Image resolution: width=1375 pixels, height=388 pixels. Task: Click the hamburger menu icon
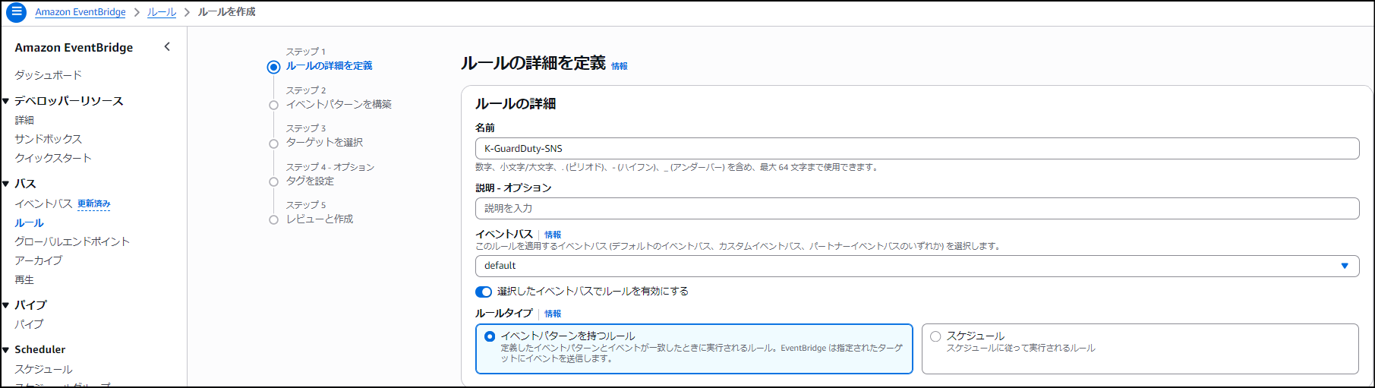coord(16,12)
